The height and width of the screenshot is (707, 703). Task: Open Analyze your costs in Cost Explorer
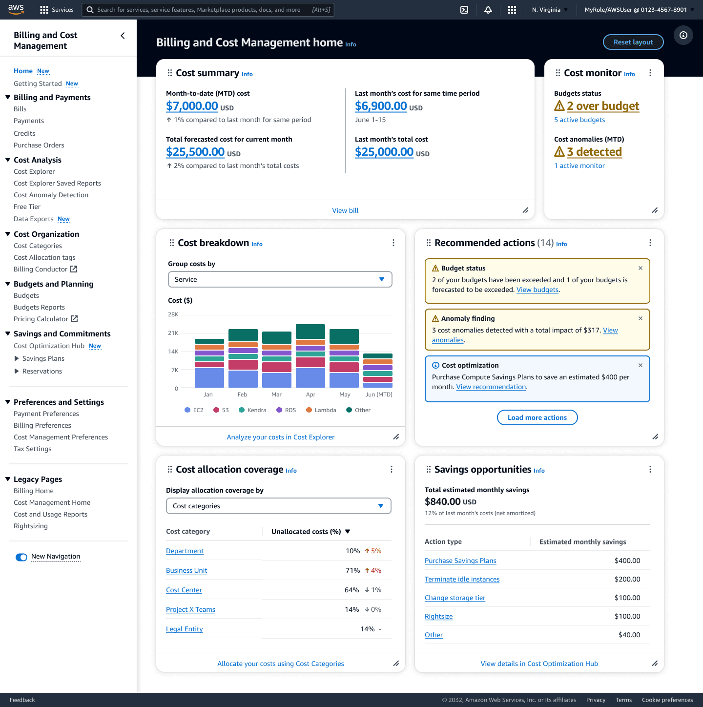tap(281, 437)
